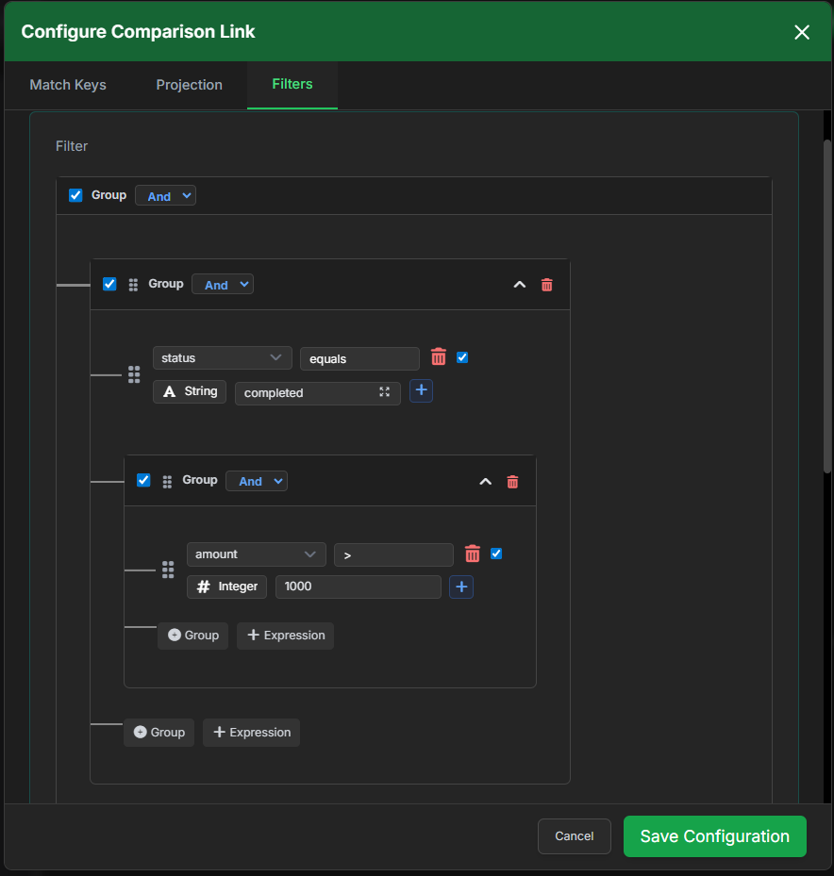Click the greater-than operator field

tap(393, 554)
